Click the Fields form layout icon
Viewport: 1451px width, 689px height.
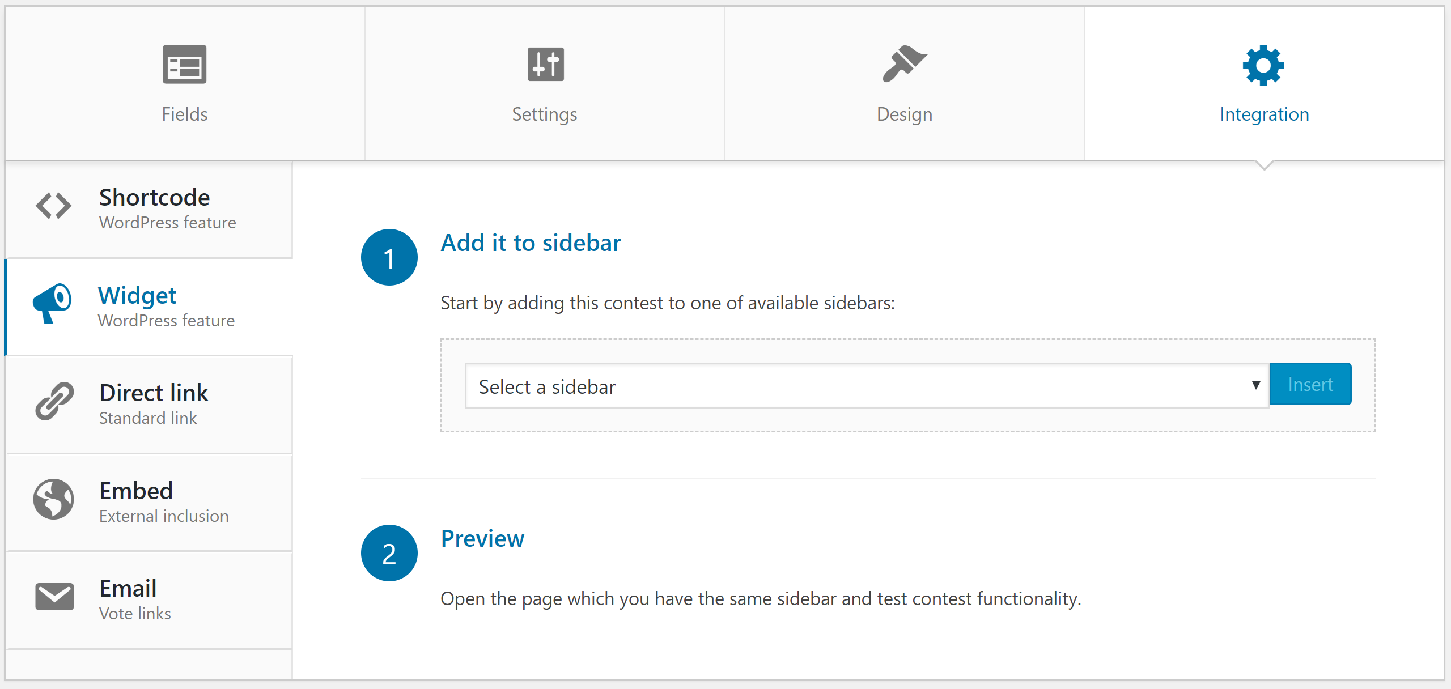[185, 65]
